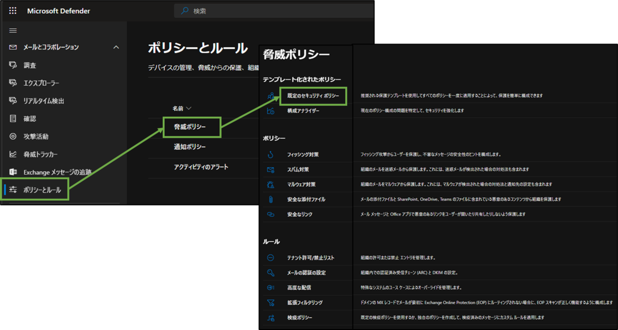Open リアルタイム検出 in the sidebar
618x330 pixels.
pyautogui.click(x=44, y=101)
